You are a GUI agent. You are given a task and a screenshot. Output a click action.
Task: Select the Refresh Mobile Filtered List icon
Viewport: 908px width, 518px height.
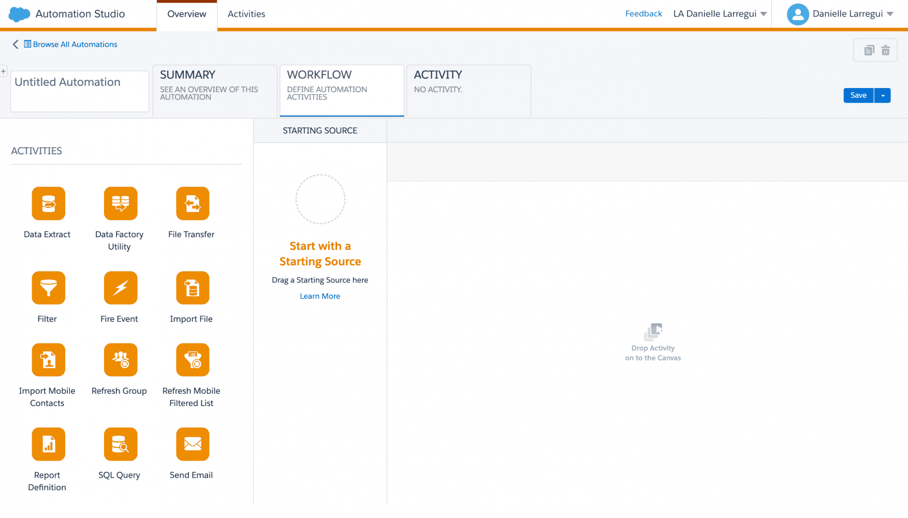[x=193, y=360]
